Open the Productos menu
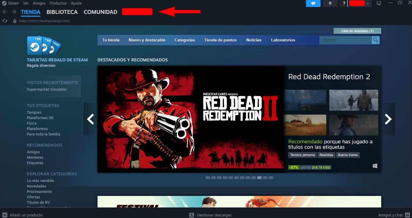This screenshot has height=218, width=412. click(58, 3)
